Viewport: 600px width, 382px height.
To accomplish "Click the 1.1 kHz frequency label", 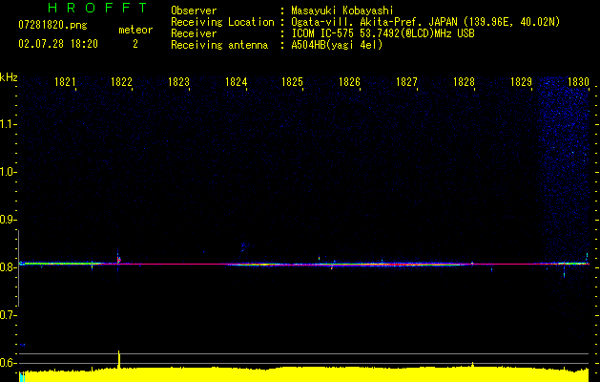I will [8, 124].
